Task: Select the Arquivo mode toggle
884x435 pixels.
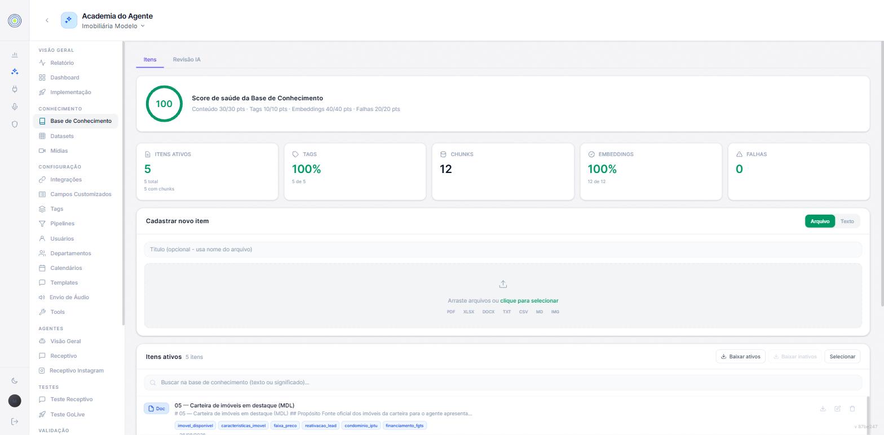Action: [820, 221]
